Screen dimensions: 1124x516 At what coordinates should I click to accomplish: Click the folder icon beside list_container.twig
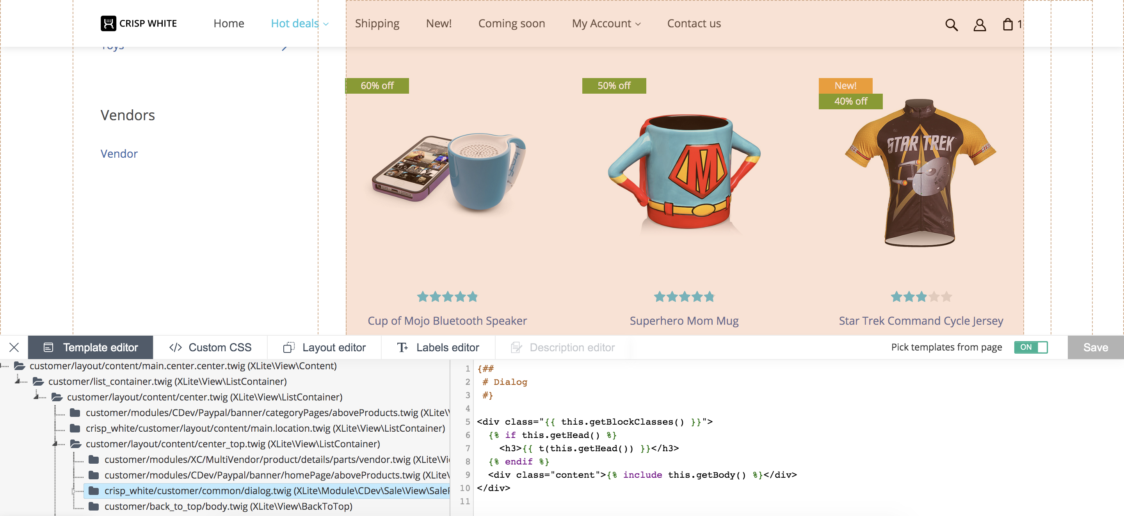(38, 382)
